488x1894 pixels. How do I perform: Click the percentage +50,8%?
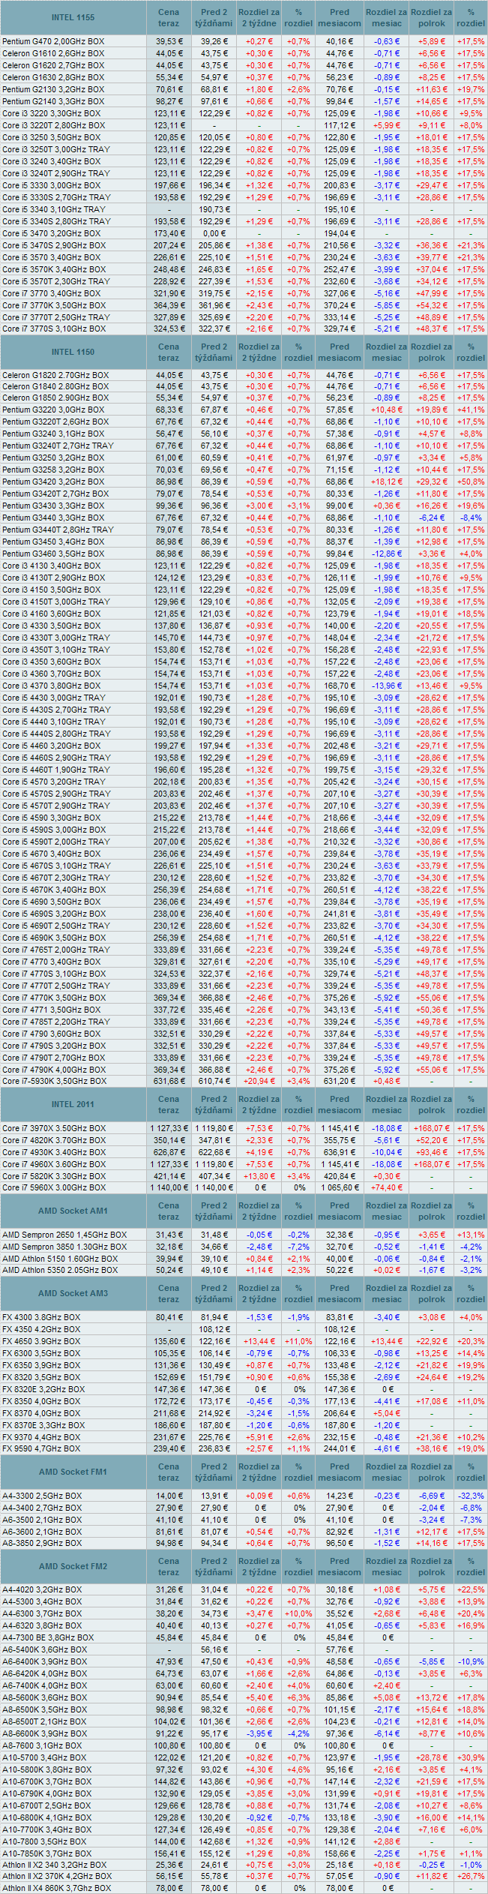(471, 482)
